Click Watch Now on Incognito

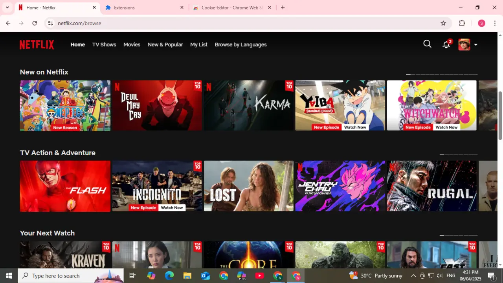tap(172, 208)
